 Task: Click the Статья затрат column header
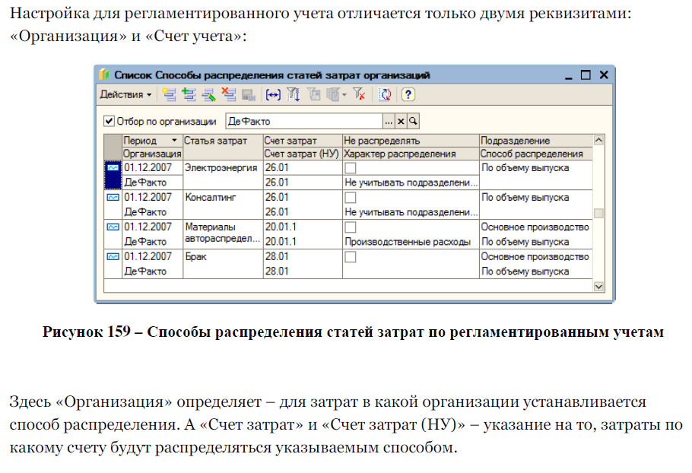223,147
